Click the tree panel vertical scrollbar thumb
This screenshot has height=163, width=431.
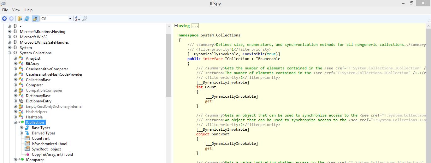pos(169,65)
